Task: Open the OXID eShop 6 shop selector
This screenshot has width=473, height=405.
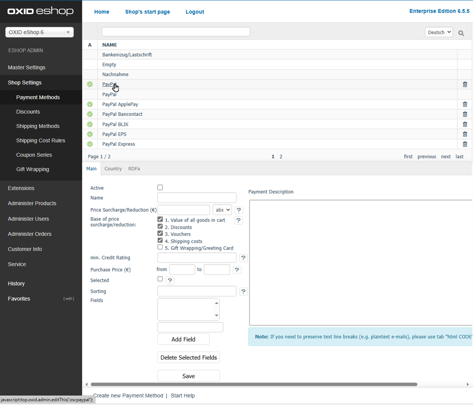Action: [x=39, y=32]
